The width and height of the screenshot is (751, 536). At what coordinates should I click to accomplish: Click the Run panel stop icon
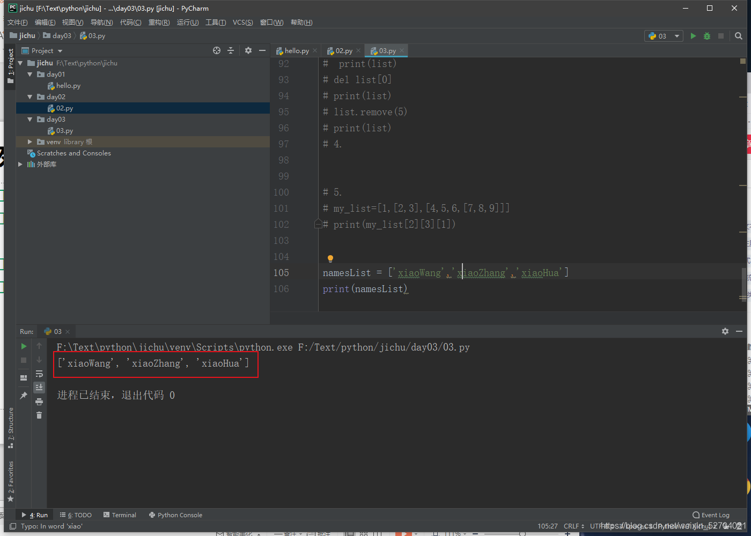coord(24,360)
